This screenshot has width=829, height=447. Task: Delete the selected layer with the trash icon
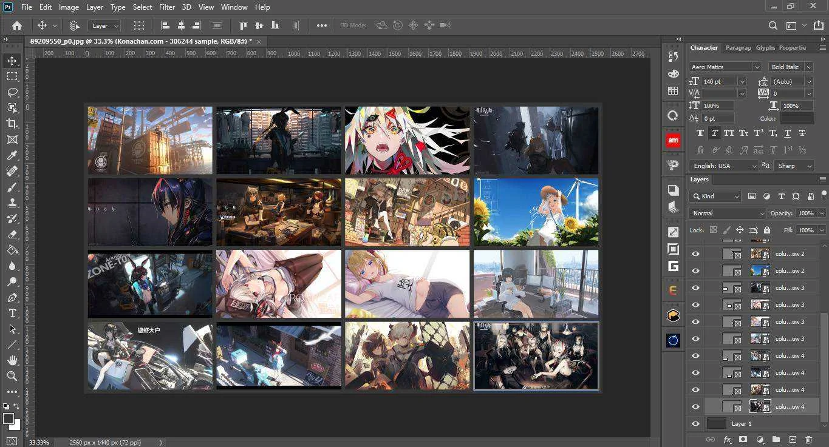[808, 440]
